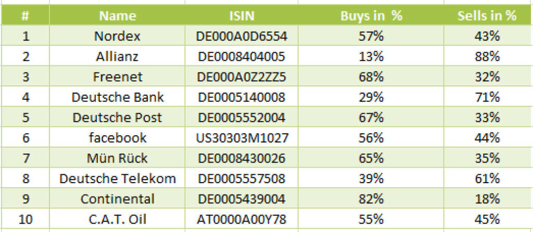533x232 pixels.
Task: Click the C.A.T. Oil cell
Action: [x=118, y=220]
